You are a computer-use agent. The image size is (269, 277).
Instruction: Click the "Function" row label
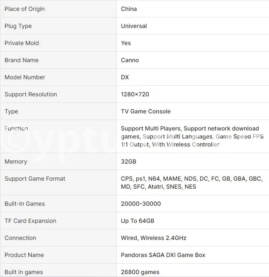tap(16, 128)
